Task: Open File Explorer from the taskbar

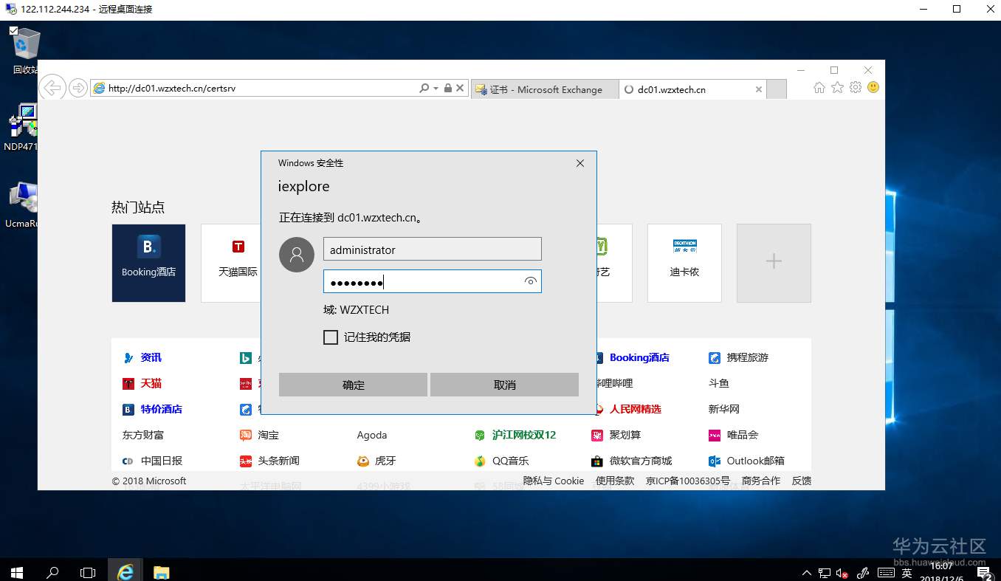Action: (x=161, y=571)
